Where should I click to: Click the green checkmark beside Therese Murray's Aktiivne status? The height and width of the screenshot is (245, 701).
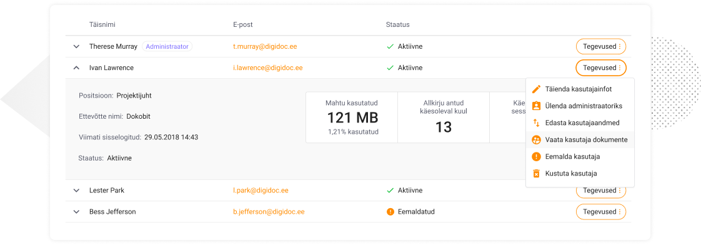[390, 46]
